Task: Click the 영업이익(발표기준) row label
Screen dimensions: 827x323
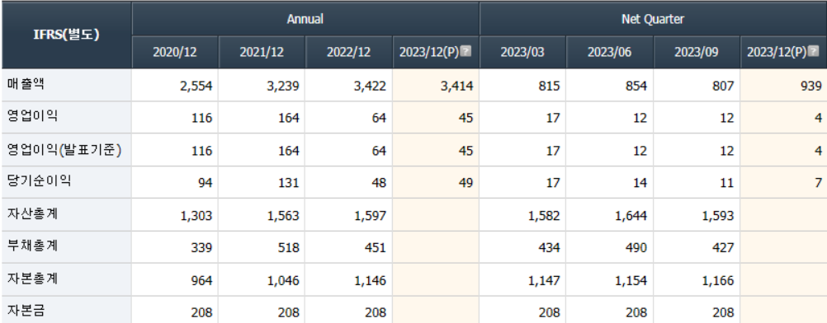Action: coord(64,150)
